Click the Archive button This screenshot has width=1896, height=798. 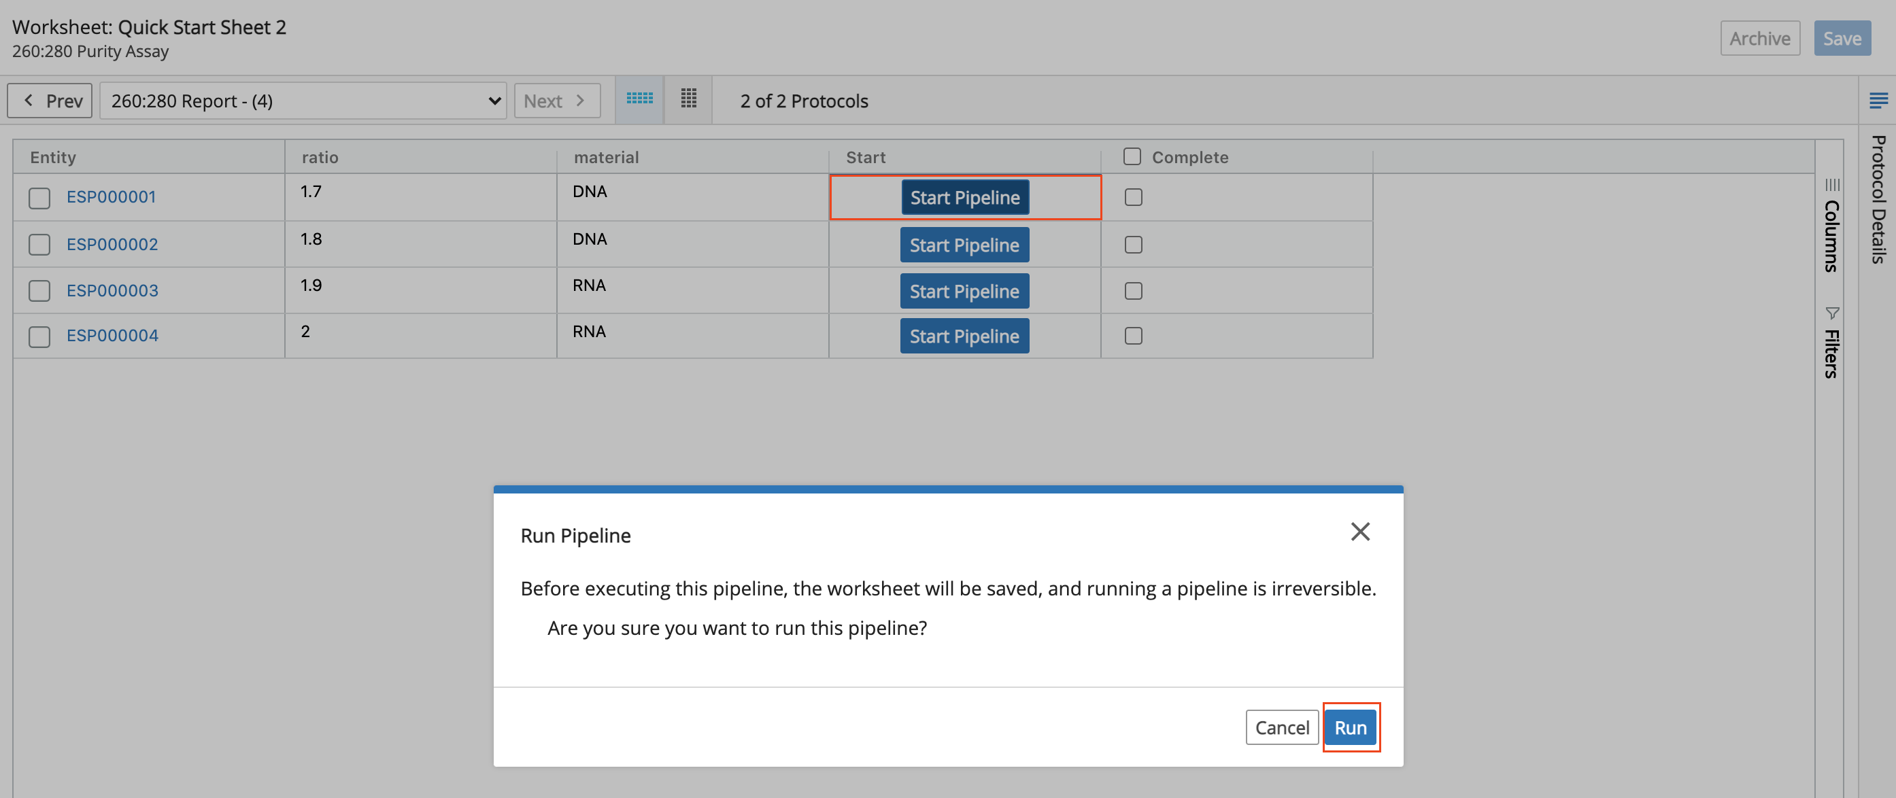[1760, 38]
